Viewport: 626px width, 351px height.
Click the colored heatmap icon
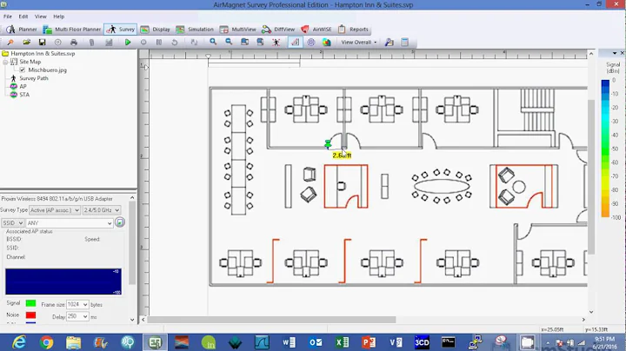tap(327, 42)
